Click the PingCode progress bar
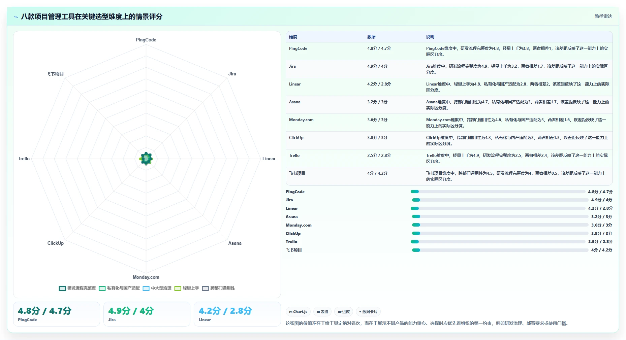This screenshot has height=340, width=626. tap(498, 192)
